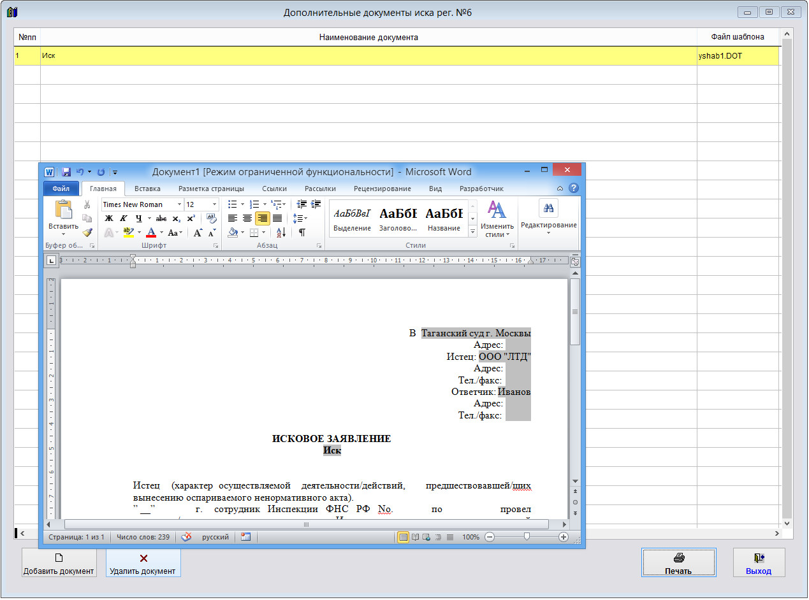
Task: Open Word Help question mark icon
Action: [x=573, y=189]
